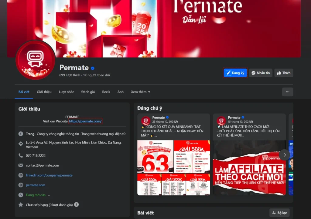Click the phone number 070 716 2222
This screenshot has width=311, height=219.
tap(36, 156)
